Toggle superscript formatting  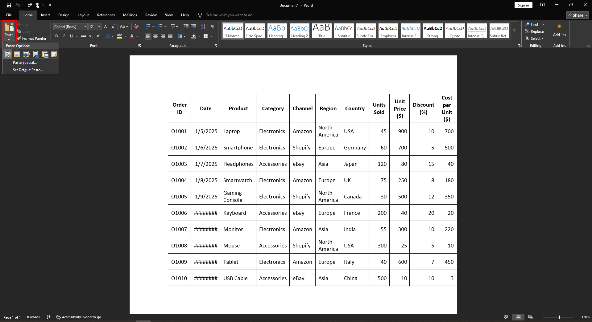pos(98,36)
